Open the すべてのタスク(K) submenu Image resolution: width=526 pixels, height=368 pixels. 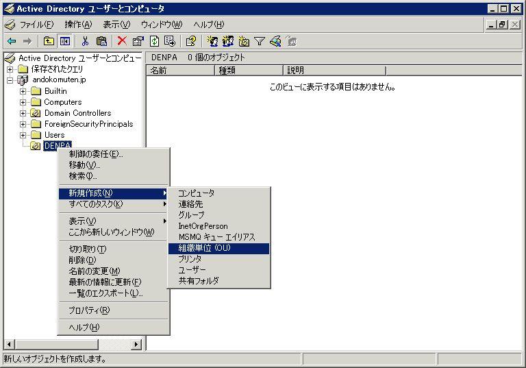[114, 204]
